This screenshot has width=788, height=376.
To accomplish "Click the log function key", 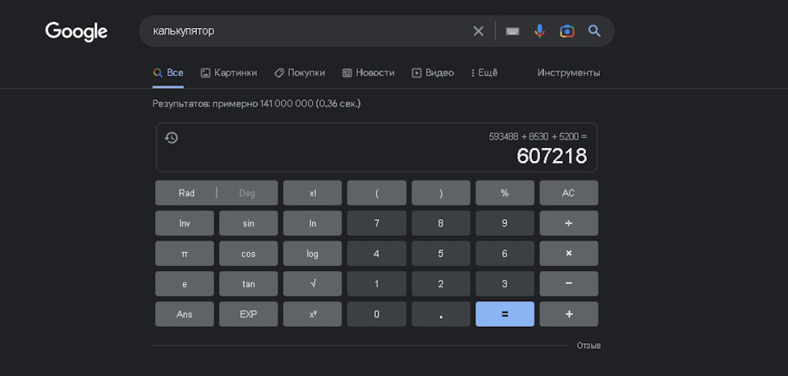I will pos(313,254).
